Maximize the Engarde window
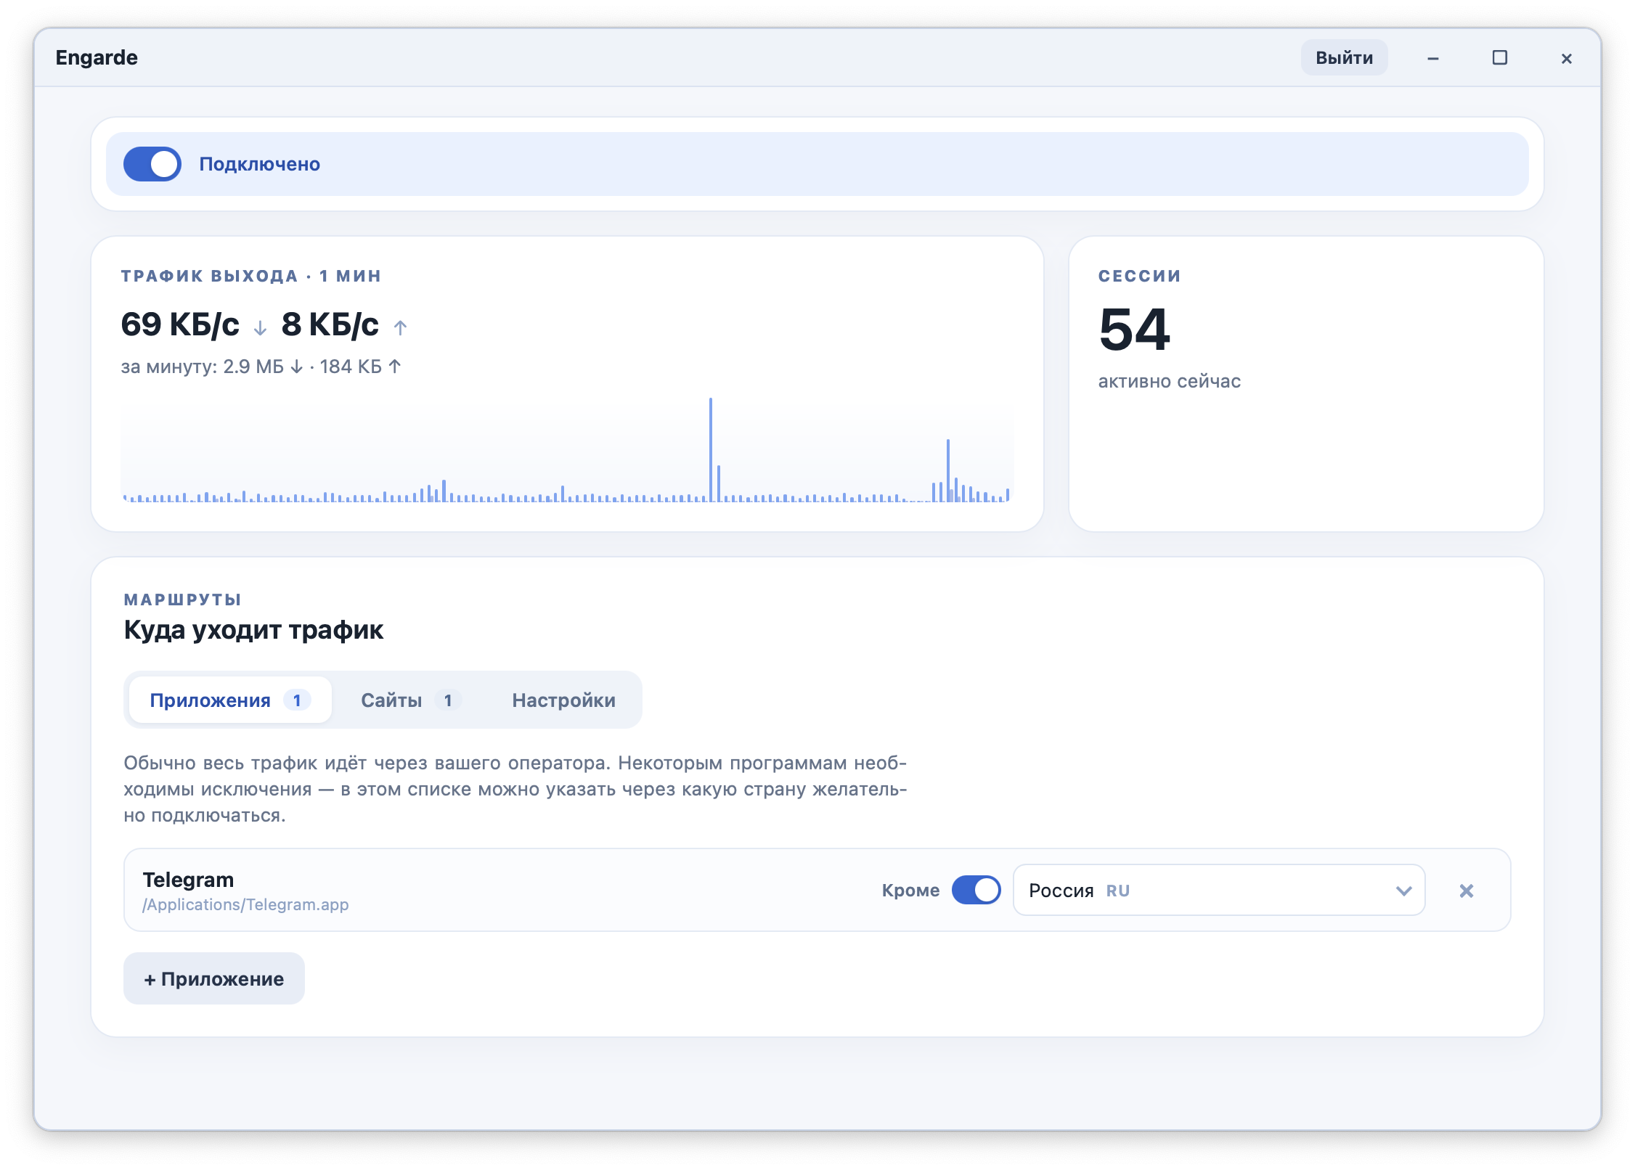The width and height of the screenshot is (1635, 1170). (x=1500, y=57)
